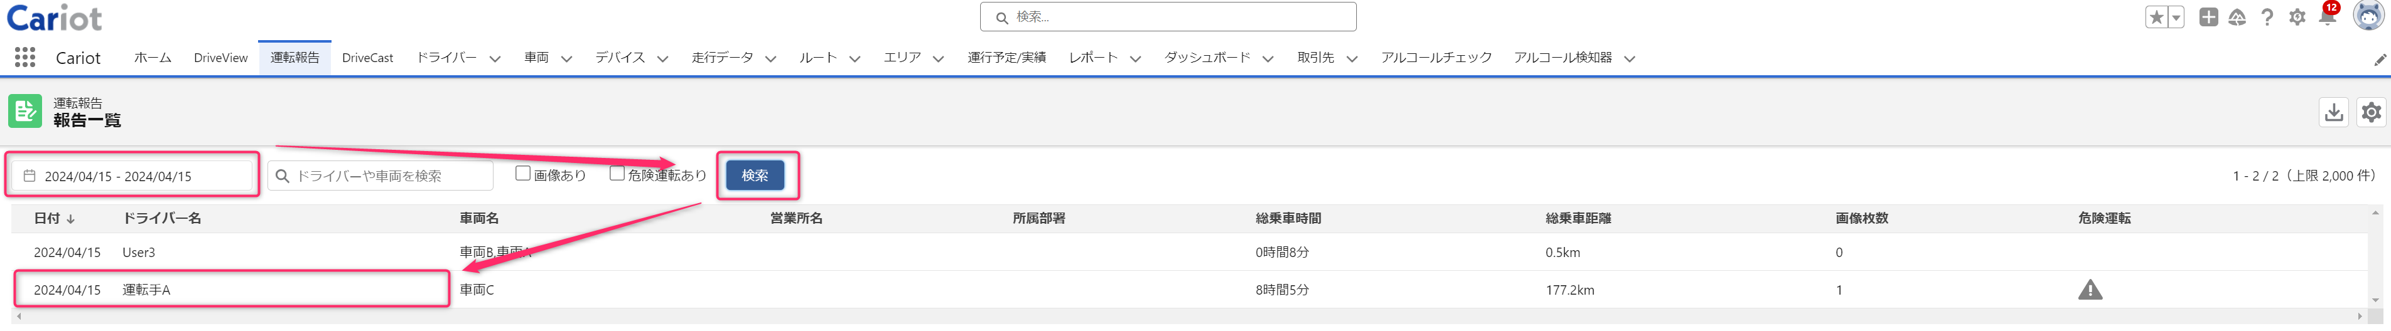The image size is (2391, 331).
Task: Click the favorites star icon
Action: coord(2157,17)
